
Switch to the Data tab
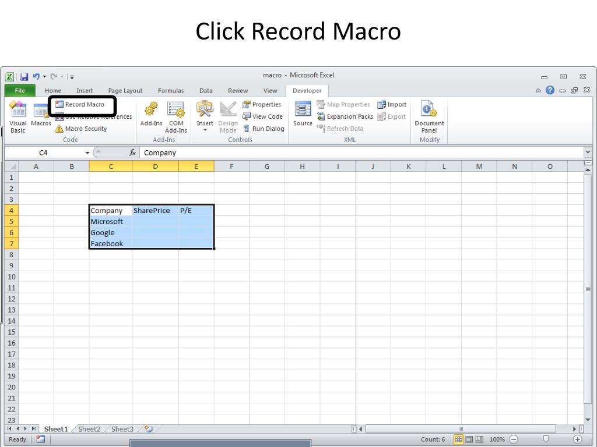206,90
